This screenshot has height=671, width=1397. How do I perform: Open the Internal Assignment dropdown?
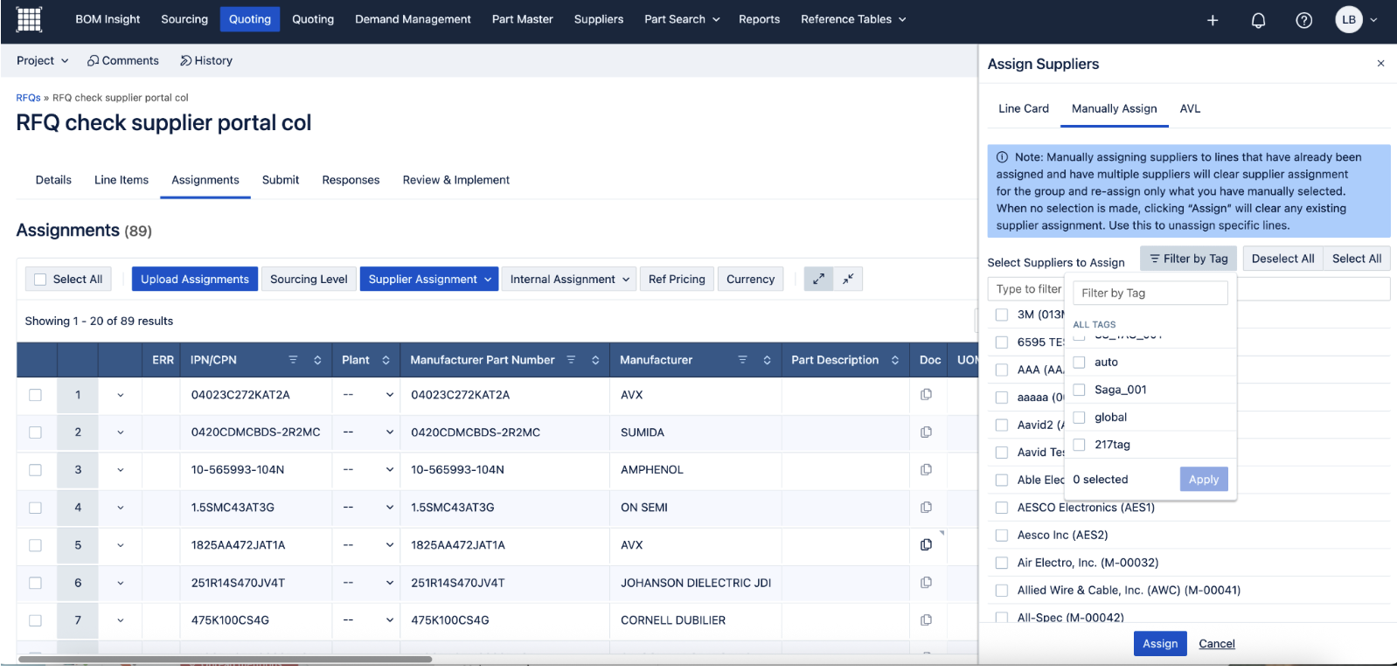pos(570,279)
